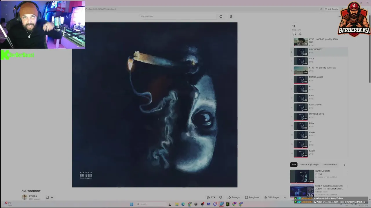Open the KTYB channel name link
Screen dimensions: 371x208
pyautogui.click(x=32, y=196)
